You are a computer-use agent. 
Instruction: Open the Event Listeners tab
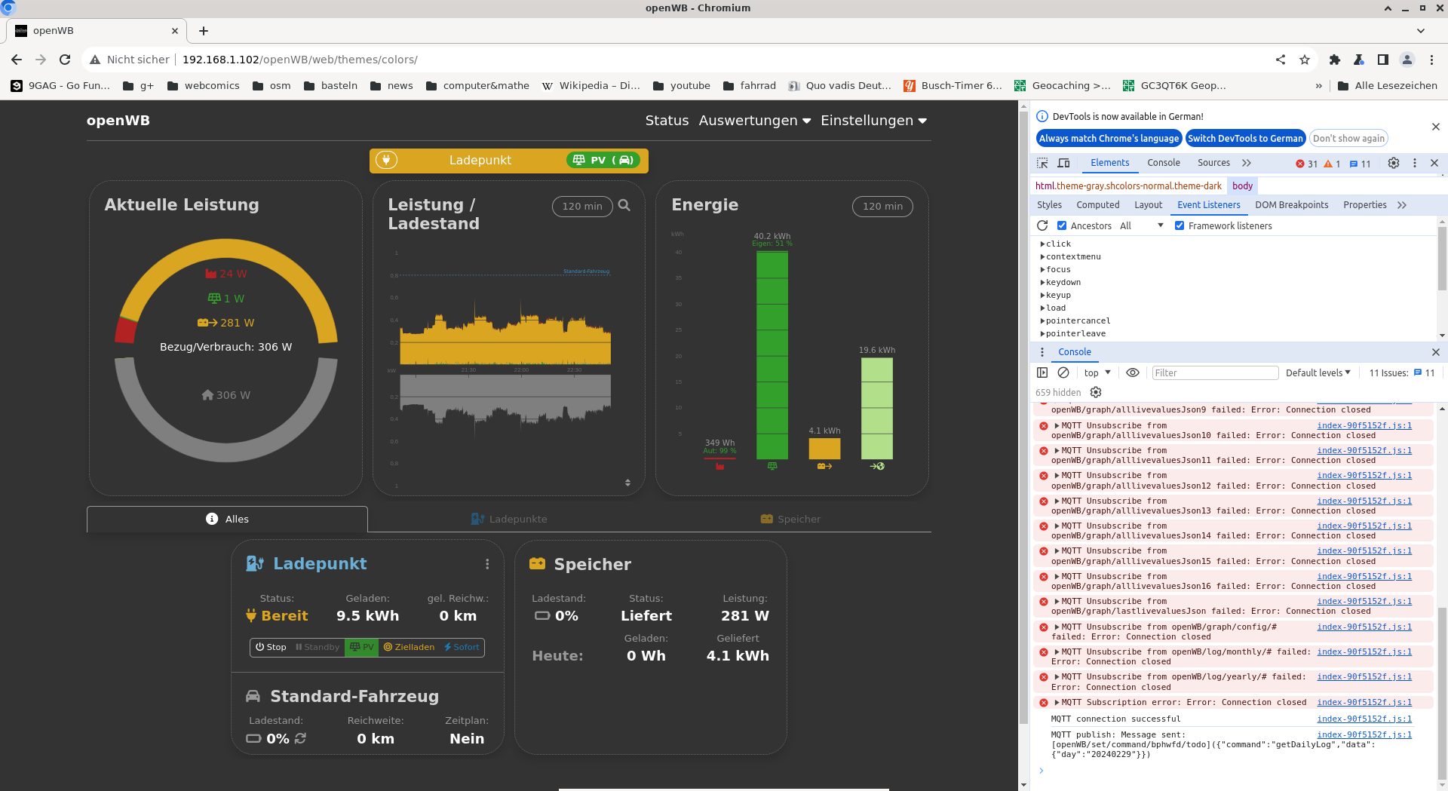pyautogui.click(x=1208, y=205)
